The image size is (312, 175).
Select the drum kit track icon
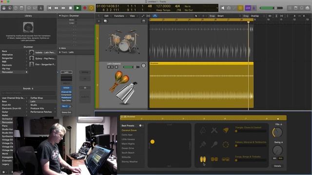click(x=123, y=42)
